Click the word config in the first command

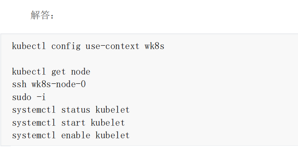[x=66, y=46]
